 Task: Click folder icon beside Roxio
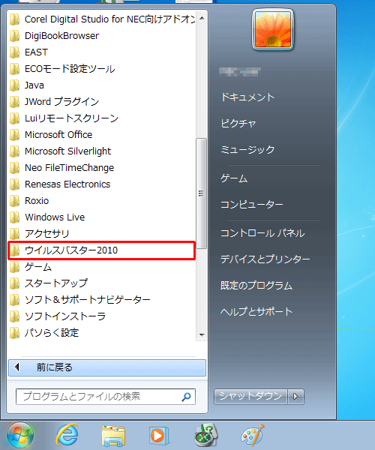tap(14, 200)
